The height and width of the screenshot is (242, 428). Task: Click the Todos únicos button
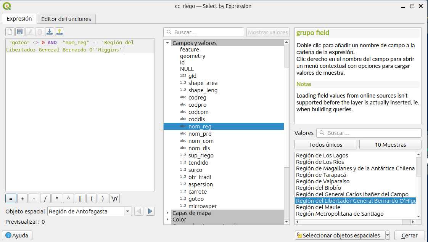(x=325, y=145)
